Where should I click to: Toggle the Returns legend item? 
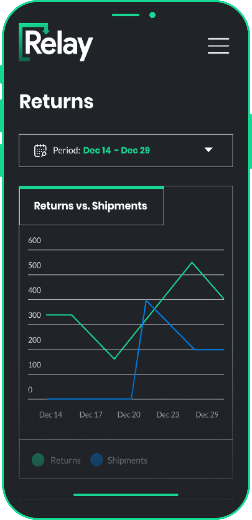[x=66, y=460]
